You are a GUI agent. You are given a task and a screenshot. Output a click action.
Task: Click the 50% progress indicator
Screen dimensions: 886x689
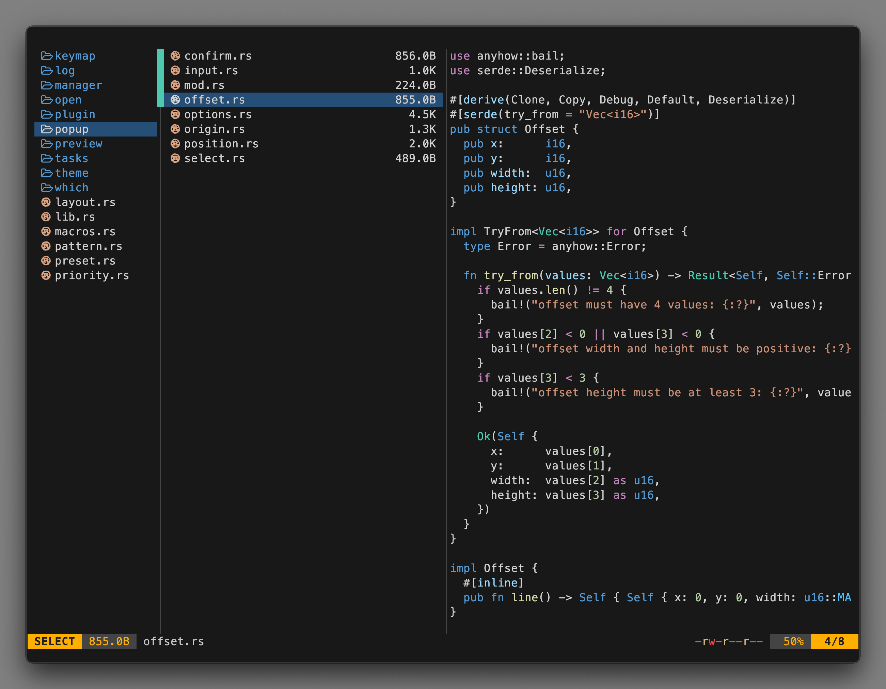(x=790, y=641)
